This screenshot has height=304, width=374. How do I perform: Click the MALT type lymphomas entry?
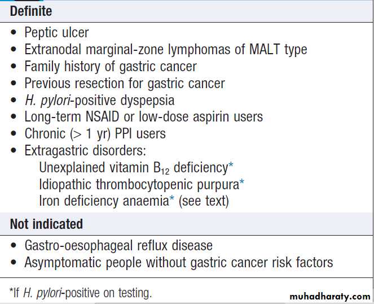pos(165,50)
